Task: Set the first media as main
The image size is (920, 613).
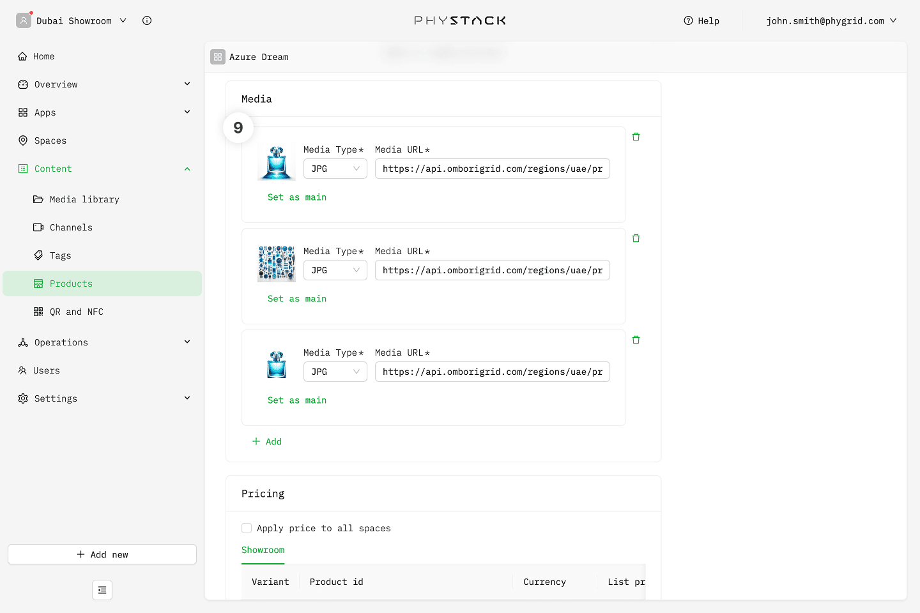Action: (x=297, y=197)
